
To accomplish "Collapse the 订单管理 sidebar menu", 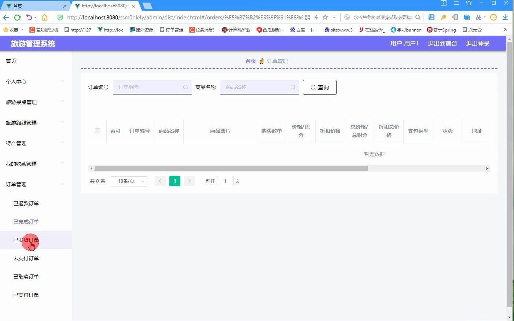I will pyautogui.click(x=36, y=184).
